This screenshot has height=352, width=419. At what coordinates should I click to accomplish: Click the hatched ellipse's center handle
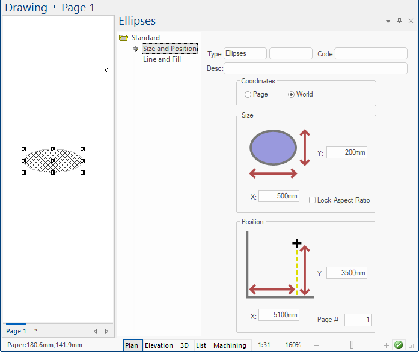(53, 161)
